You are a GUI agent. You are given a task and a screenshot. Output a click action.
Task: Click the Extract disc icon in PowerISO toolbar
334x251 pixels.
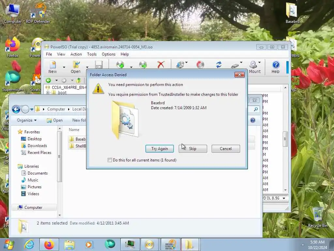coord(143,65)
